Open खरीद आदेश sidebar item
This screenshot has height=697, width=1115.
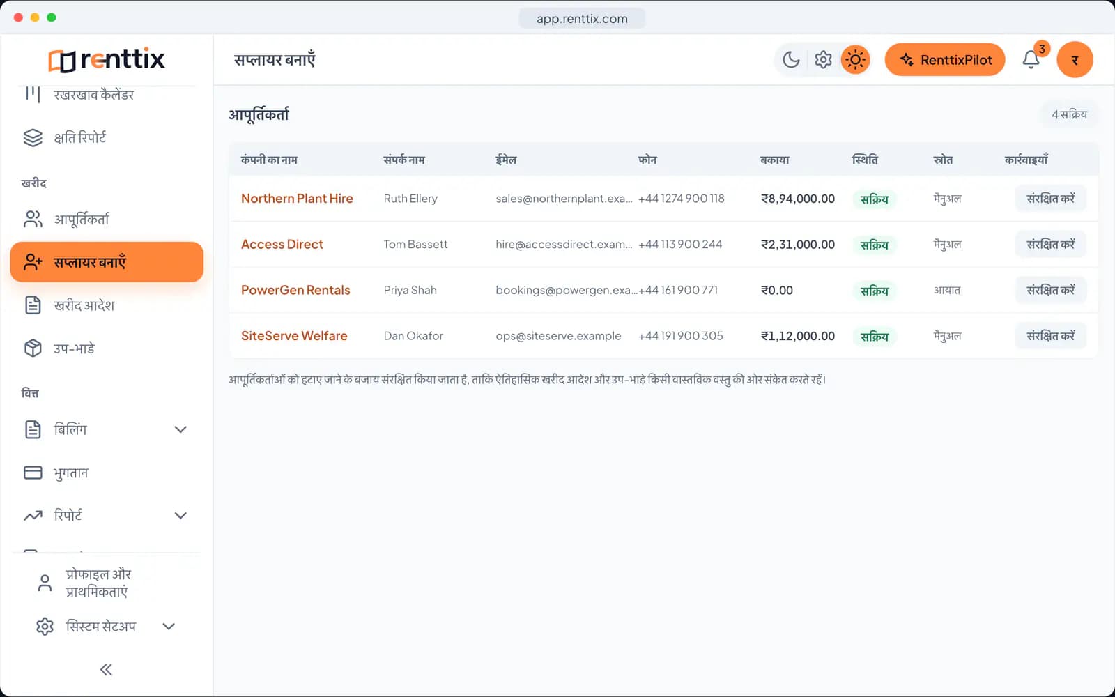[x=107, y=305]
